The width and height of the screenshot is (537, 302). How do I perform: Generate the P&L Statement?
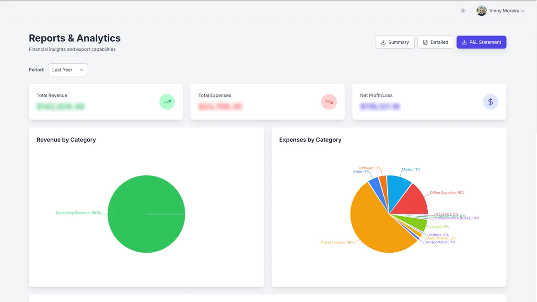[481, 42]
